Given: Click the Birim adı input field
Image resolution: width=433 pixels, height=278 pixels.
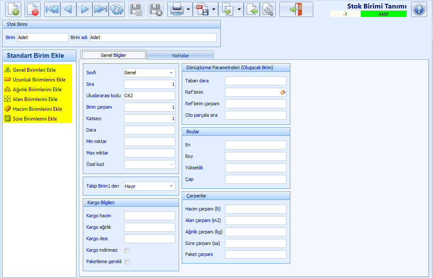Looking at the screenshot, I should 153,37.
